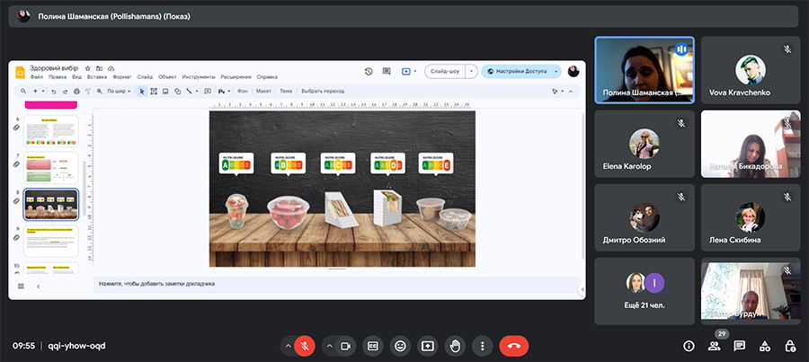809x362 pixels.
Task: Click the move to folder icon
Action: 99,68
